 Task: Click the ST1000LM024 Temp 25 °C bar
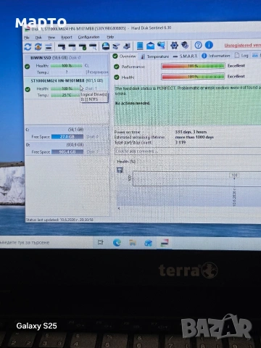(x=65, y=95)
